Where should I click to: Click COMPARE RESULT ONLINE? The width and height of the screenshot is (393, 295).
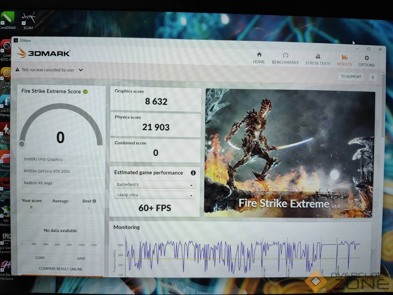[61, 269]
